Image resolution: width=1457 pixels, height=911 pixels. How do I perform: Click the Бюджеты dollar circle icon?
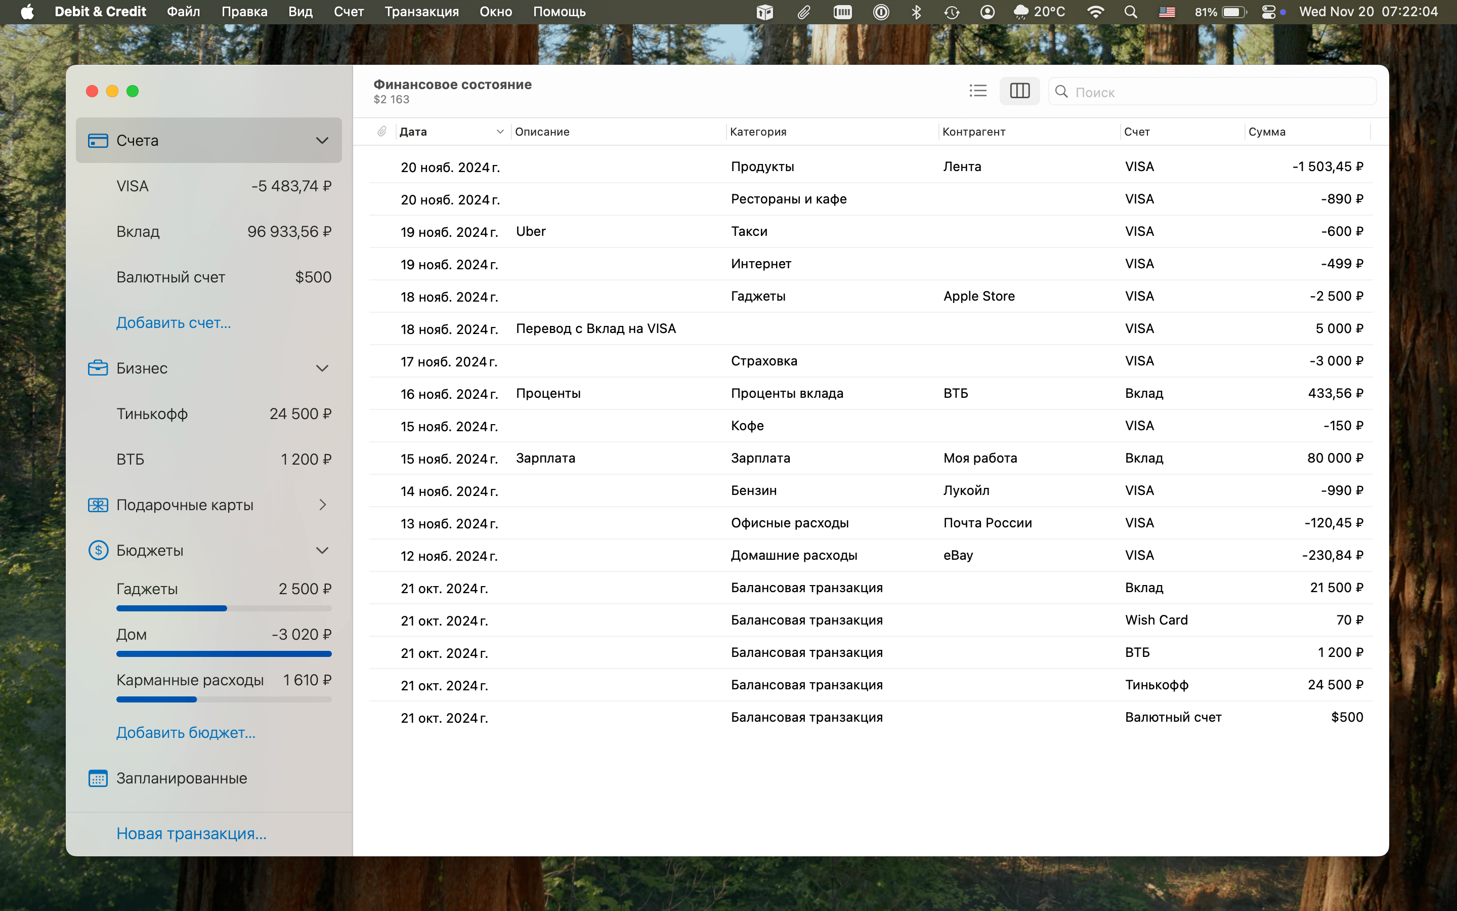click(98, 550)
